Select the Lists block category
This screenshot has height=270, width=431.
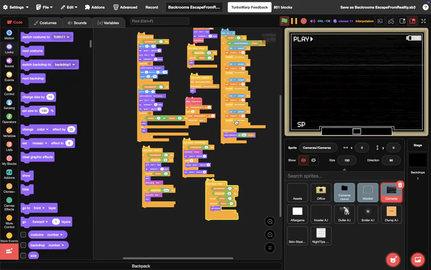(9, 146)
